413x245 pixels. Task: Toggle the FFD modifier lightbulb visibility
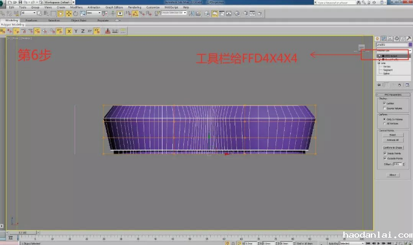[x=379, y=56]
